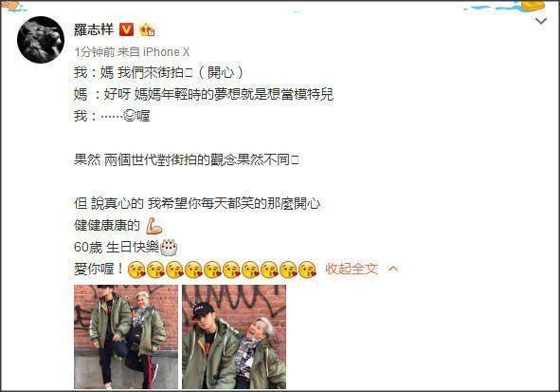Click the upward chevron beside 收起全文

[x=393, y=269]
